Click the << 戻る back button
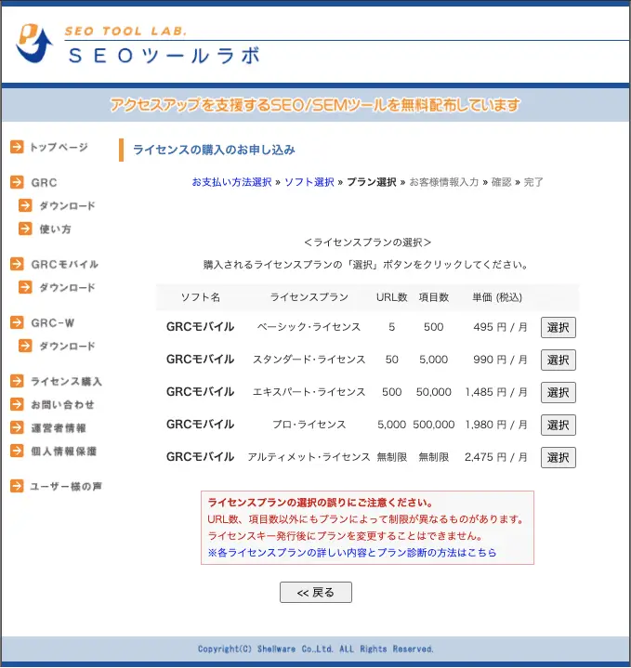This screenshot has height=668, width=631. click(x=316, y=592)
